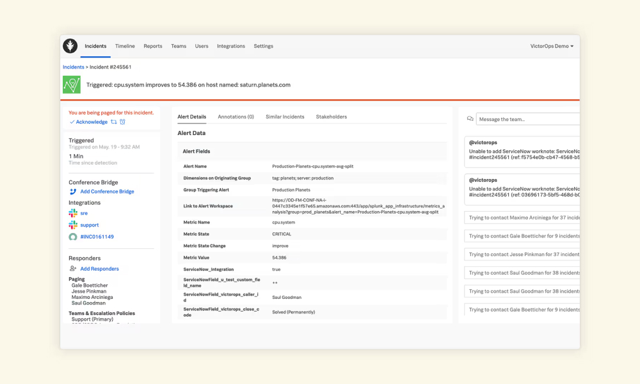640x384 pixels.
Task: Open the sre Slack channel link
Action: click(84, 213)
